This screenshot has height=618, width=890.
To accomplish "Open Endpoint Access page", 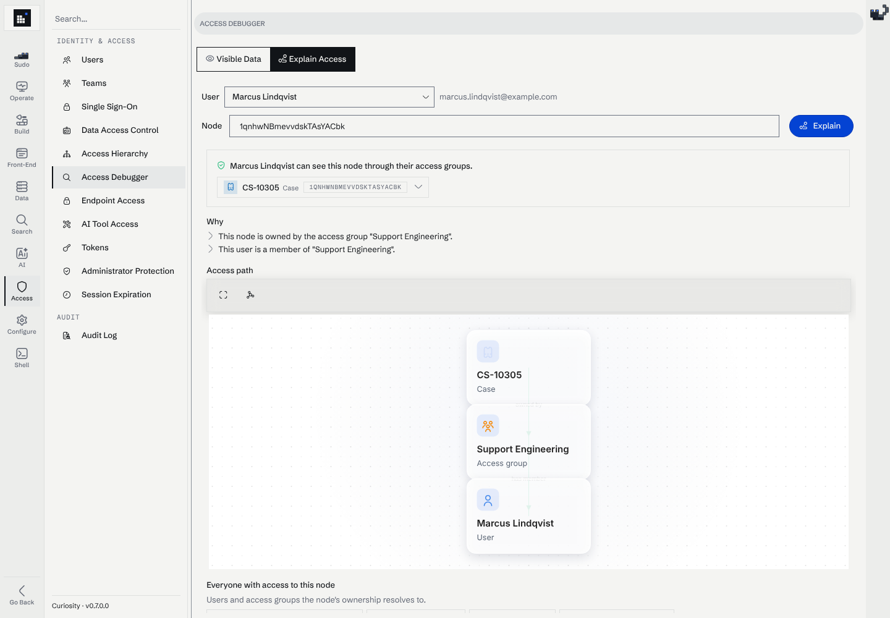I will coord(119,201).
